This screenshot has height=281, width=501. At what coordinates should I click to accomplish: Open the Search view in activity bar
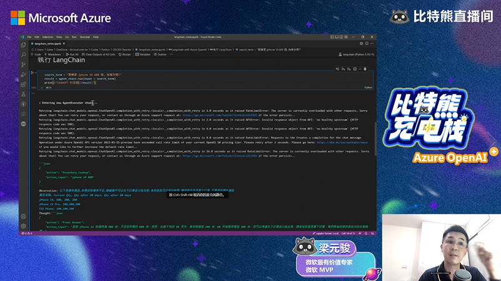click(23, 55)
